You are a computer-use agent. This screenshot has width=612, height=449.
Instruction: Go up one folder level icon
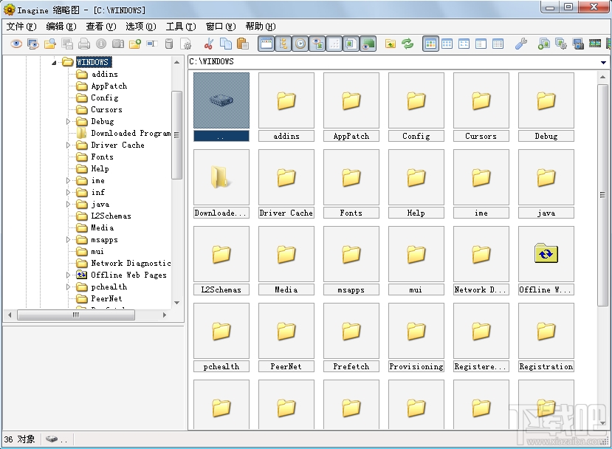391,44
